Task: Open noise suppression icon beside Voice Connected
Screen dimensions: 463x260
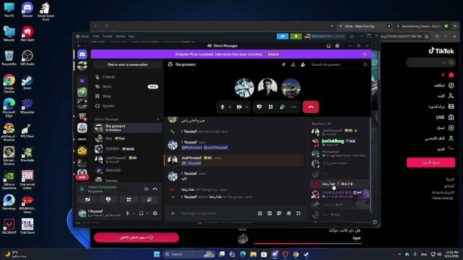Action: [146, 189]
